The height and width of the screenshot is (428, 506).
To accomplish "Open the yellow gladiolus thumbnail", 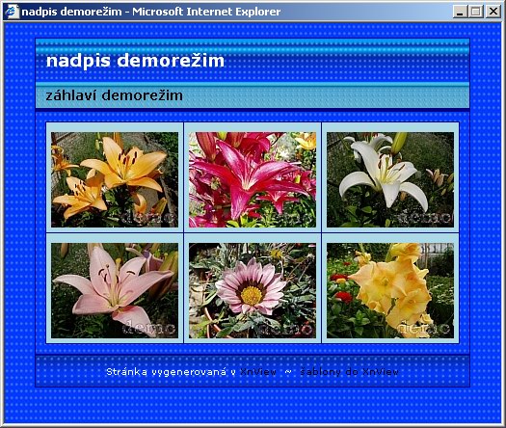I will (x=390, y=290).
